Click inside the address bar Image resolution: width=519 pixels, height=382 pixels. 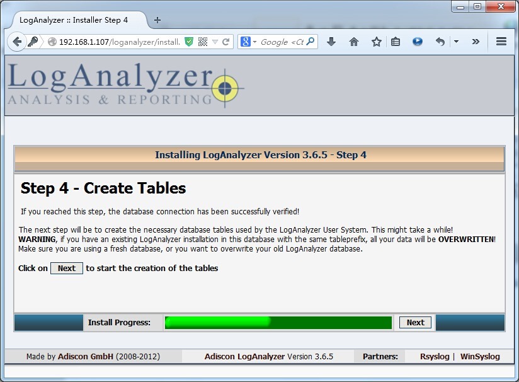pyautogui.click(x=126, y=41)
